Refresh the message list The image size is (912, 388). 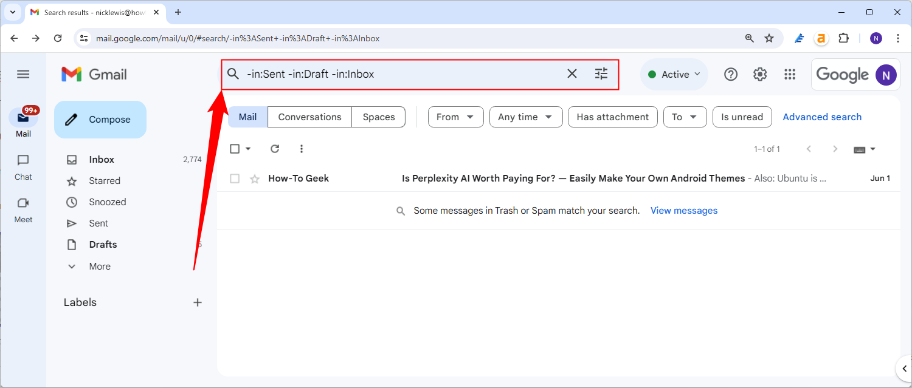click(x=275, y=149)
